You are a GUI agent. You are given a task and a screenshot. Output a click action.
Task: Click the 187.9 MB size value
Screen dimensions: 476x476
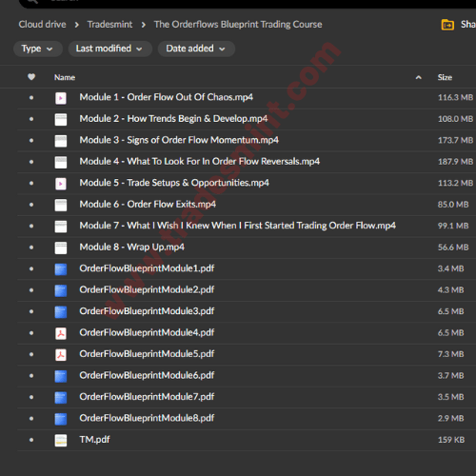pos(456,162)
